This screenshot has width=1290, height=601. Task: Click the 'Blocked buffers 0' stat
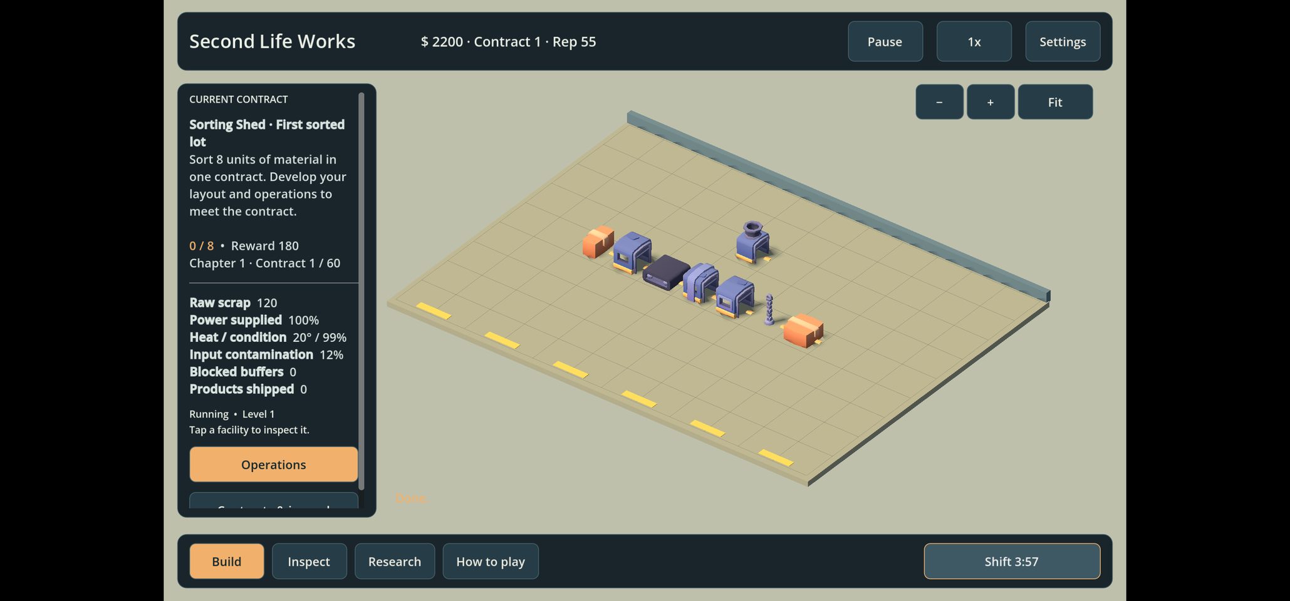[x=242, y=372]
